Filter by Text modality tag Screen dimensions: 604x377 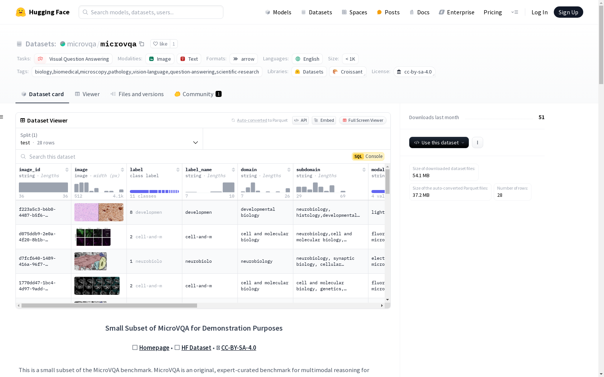pos(189,59)
